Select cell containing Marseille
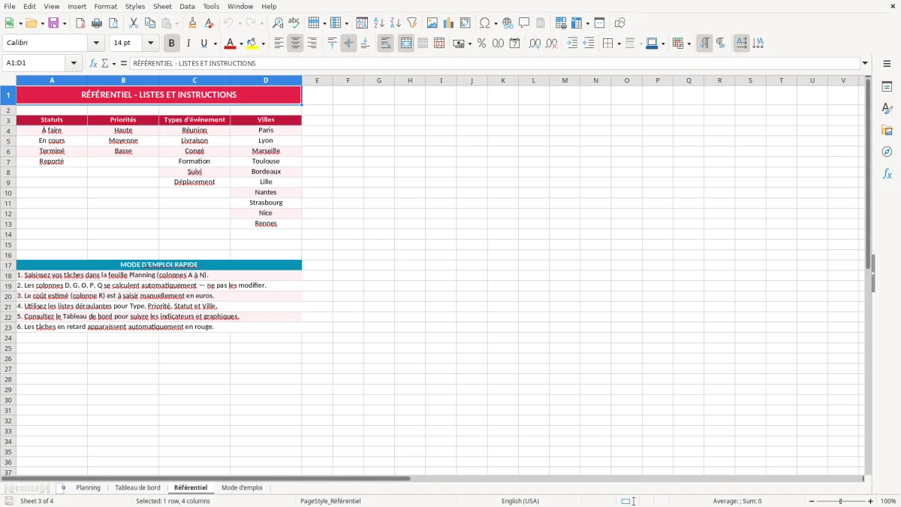This screenshot has width=901, height=507. pyautogui.click(x=266, y=151)
